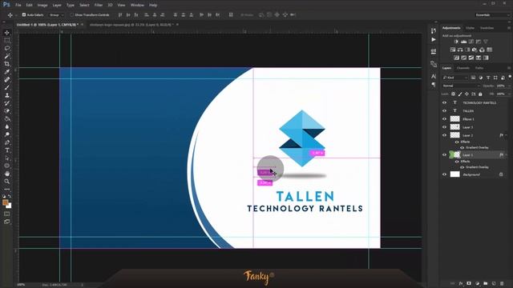Open the History panel icon
The image size is (513, 288).
[x=434, y=30]
